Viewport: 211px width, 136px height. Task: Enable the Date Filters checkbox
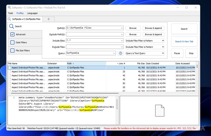click(x=12, y=42)
